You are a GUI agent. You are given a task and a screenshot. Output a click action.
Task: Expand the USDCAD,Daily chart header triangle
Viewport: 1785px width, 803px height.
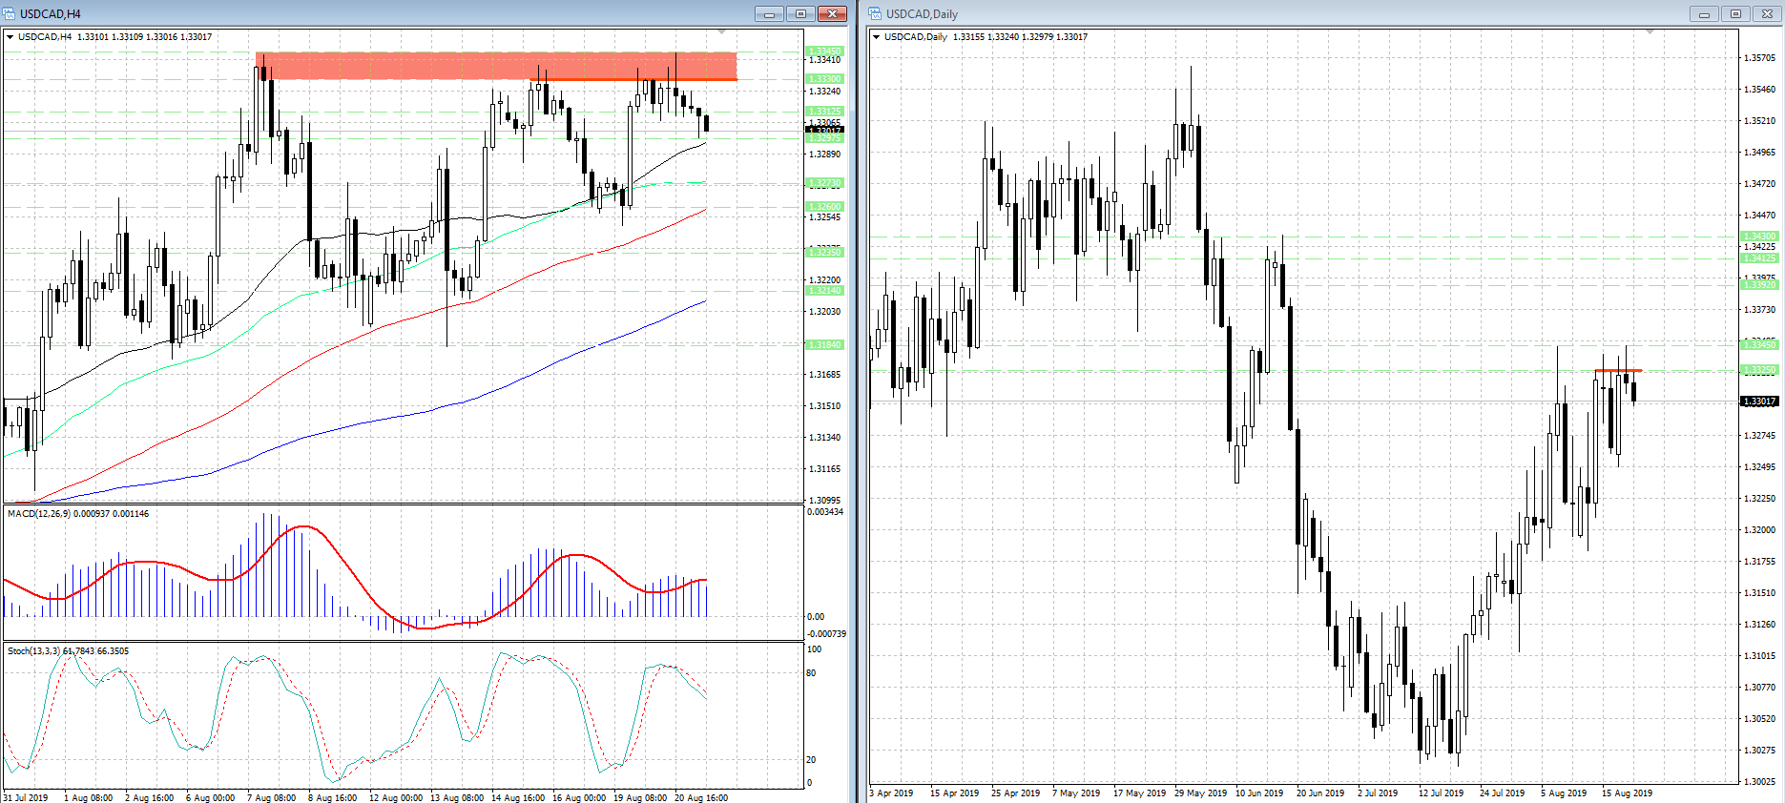(x=876, y=37)
